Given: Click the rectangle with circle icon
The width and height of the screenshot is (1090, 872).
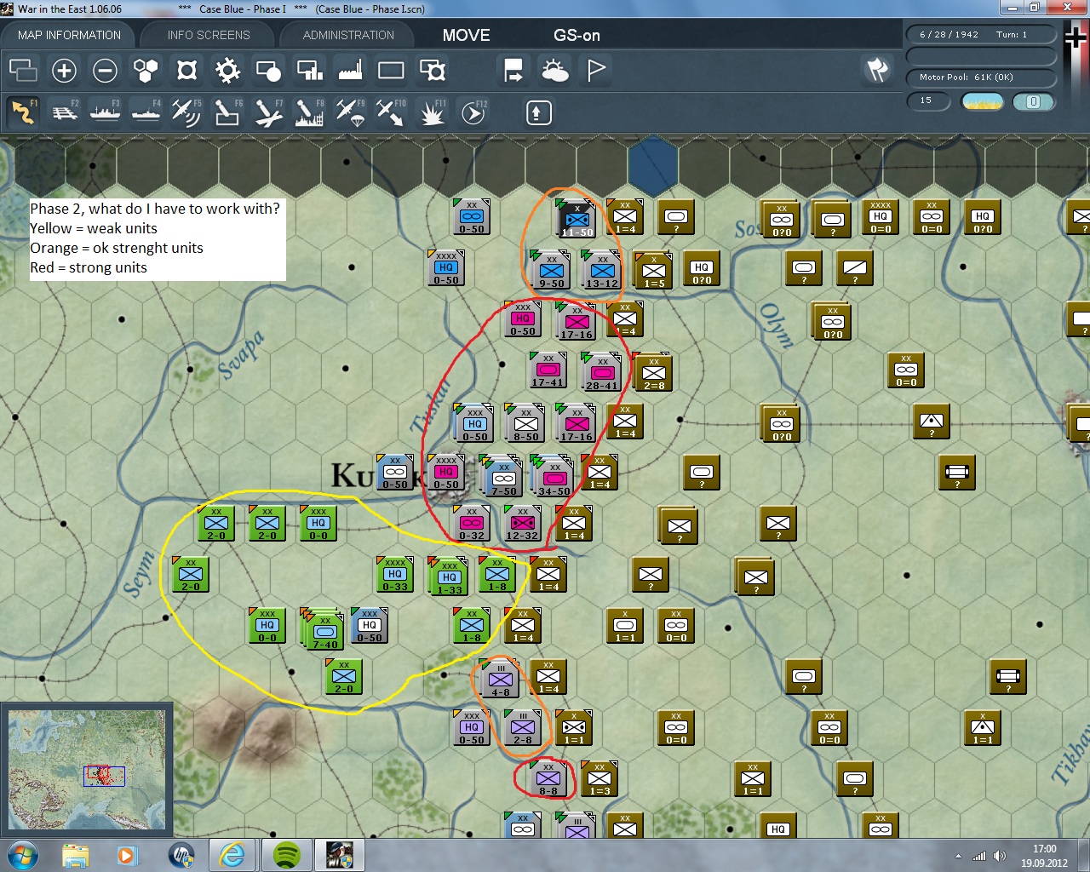Looking at the screenshot, I should click(268, 70).
